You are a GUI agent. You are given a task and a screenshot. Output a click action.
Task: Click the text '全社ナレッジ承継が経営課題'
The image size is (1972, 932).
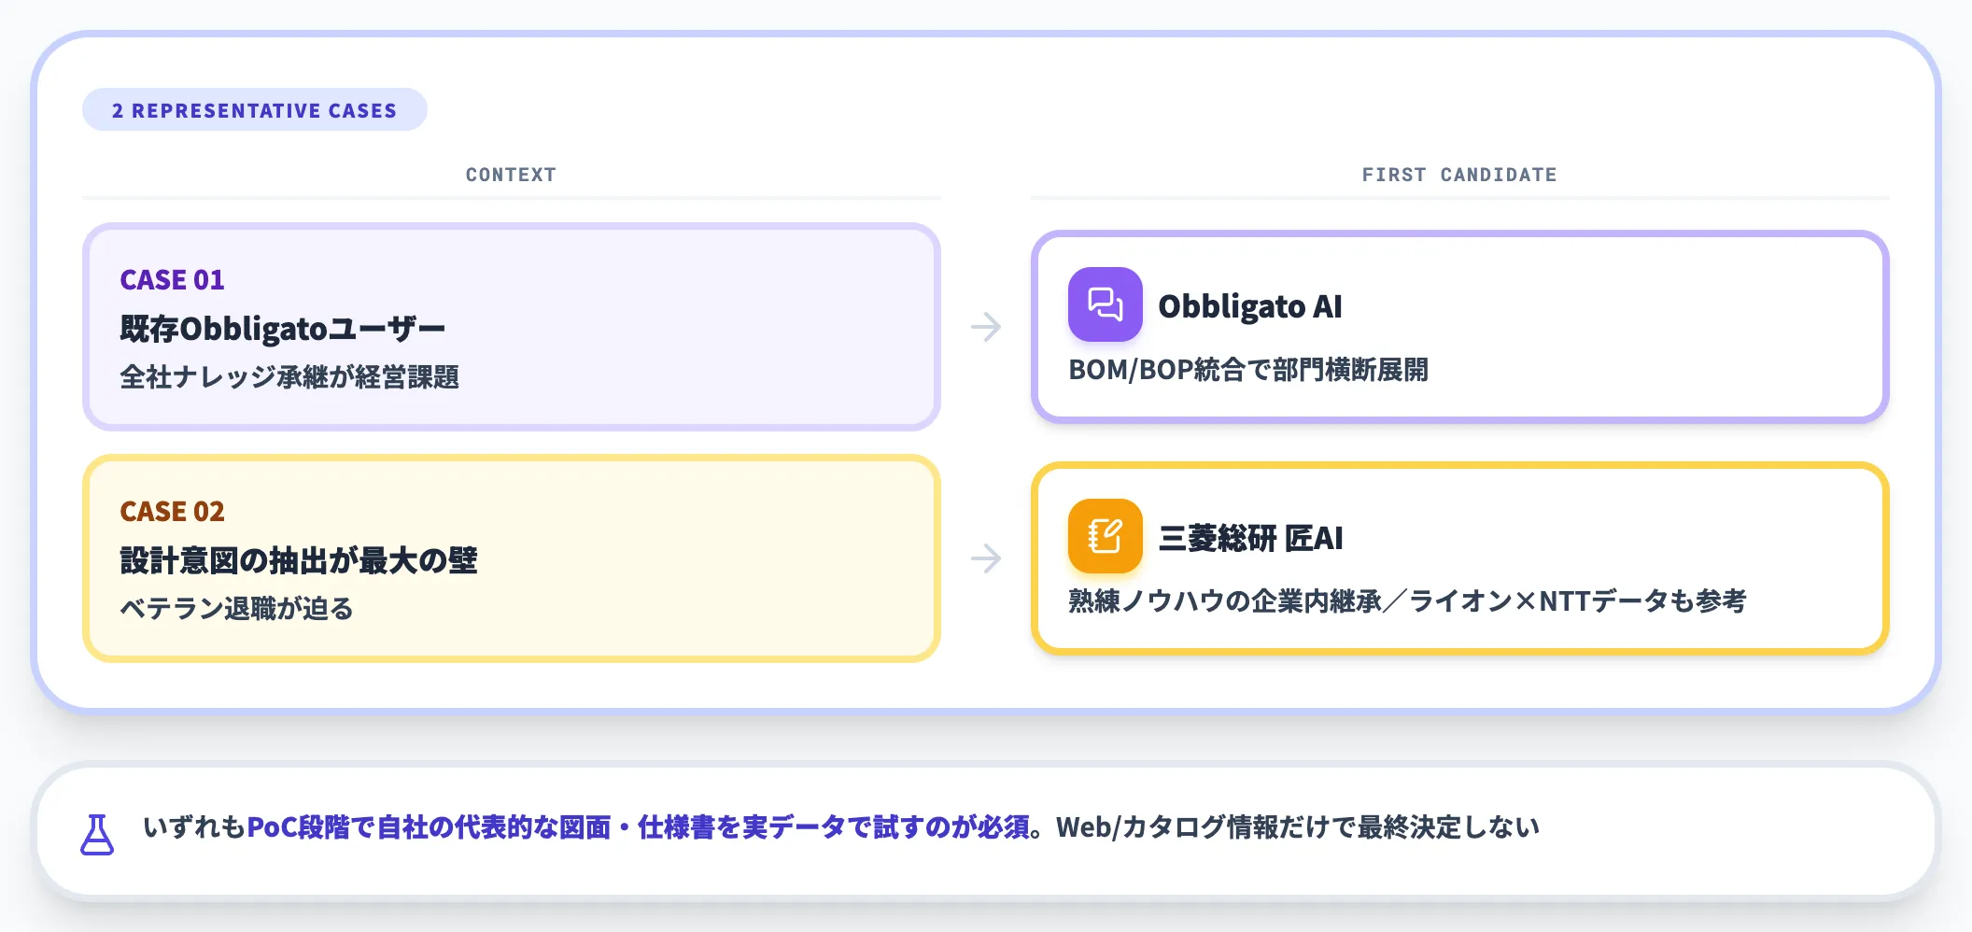pos(289,377)
